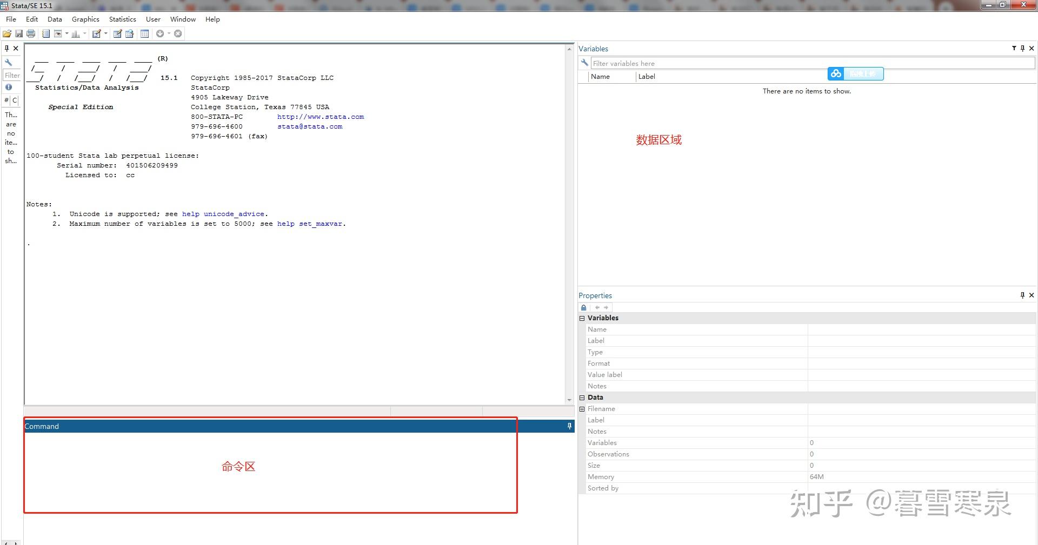Screen dimensions: 1038x545
Task: Collapse the Data section in Properties
Action: (x=582, y=398)
